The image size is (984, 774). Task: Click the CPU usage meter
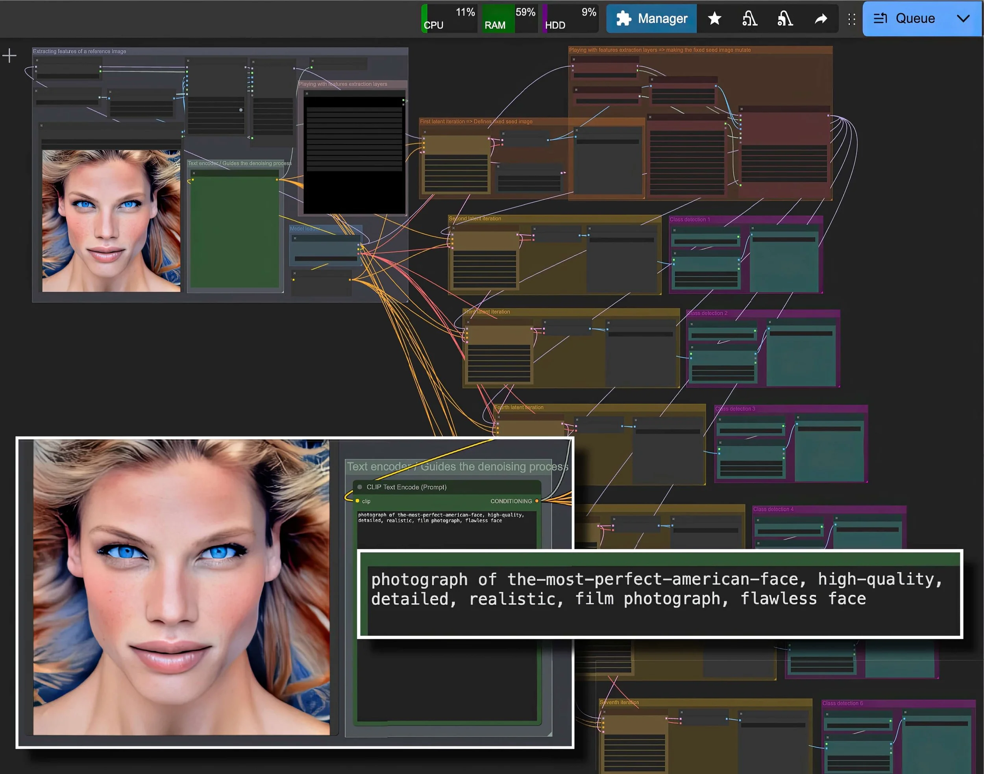tap(449, 18)
